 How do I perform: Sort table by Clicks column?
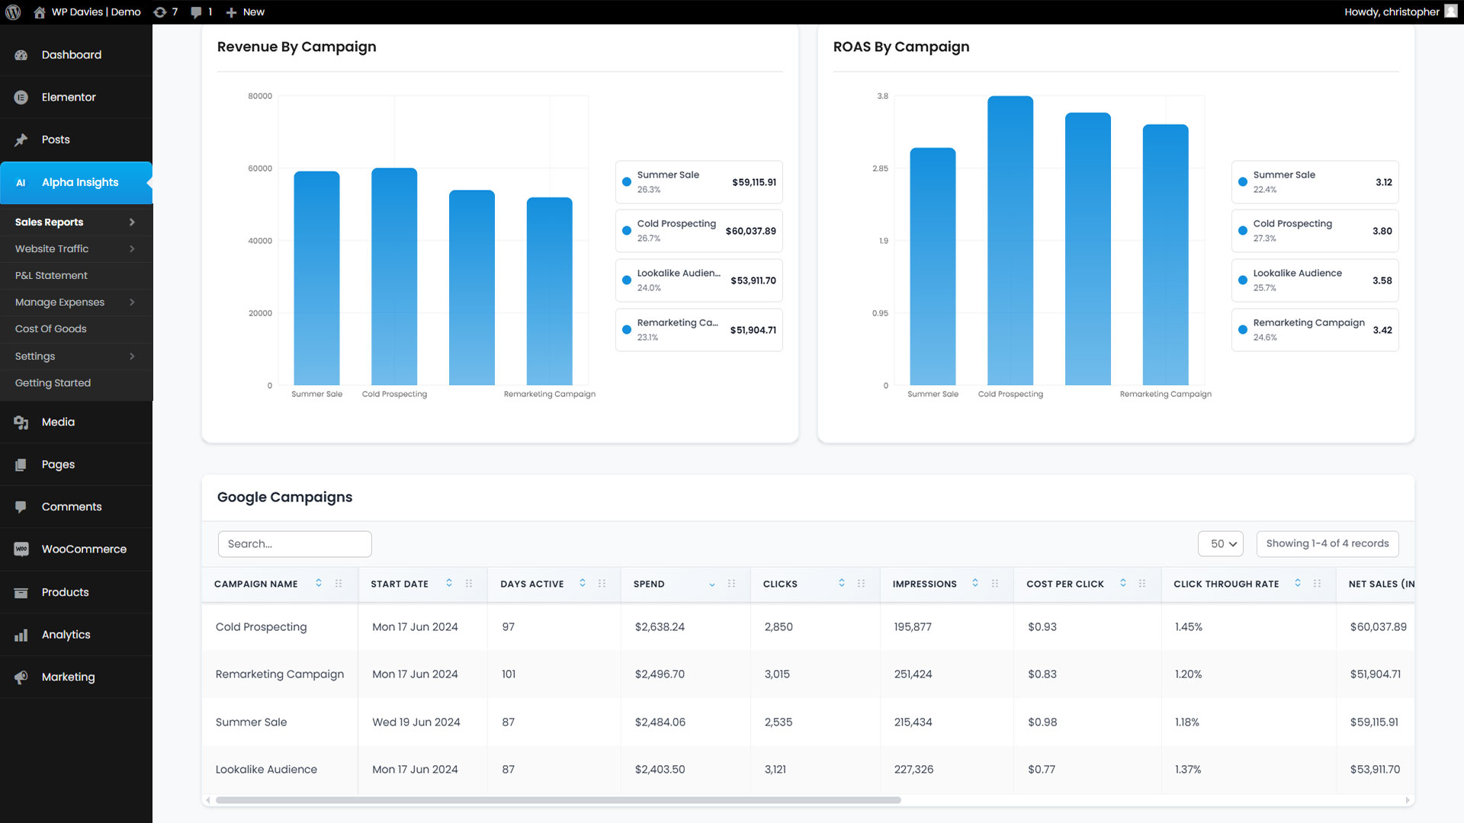coord(842,584)
